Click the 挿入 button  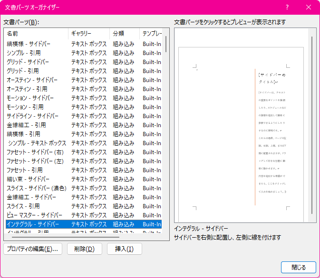[x=124, y=249]
